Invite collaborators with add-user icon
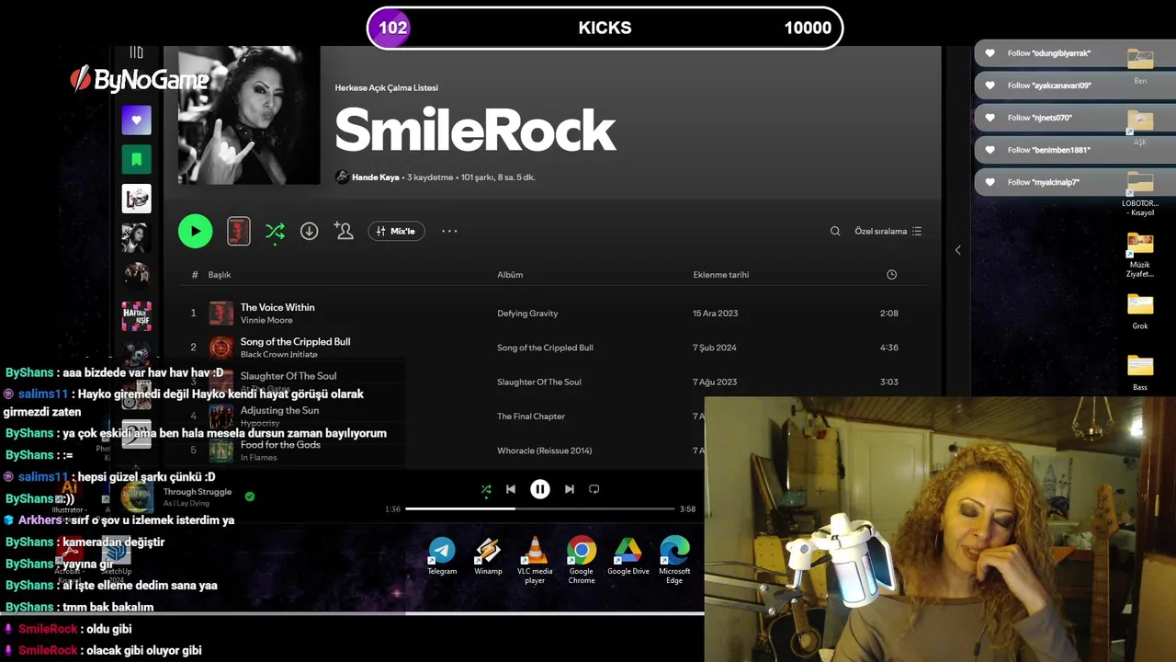The height and width of the screenshot is (662, 1176). 344,232
